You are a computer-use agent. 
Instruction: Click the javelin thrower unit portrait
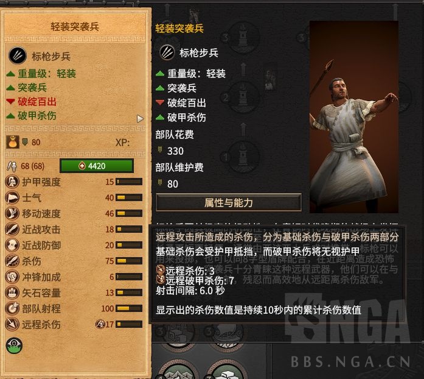pyautogui.click(x=354, y=117)
